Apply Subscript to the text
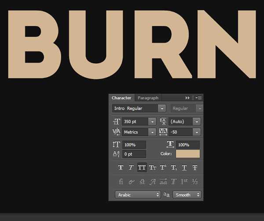 coord(173,167)
